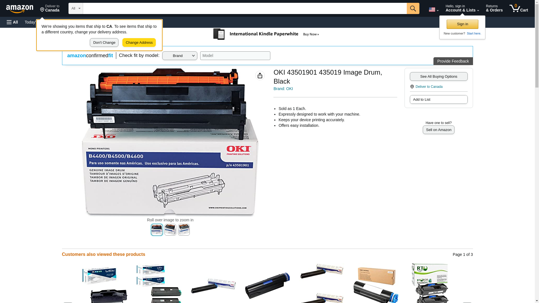Select the third product image thumbnail
The height and width of the screenshot is (303, 539).
pyautogui.click(x=184, y=230)
